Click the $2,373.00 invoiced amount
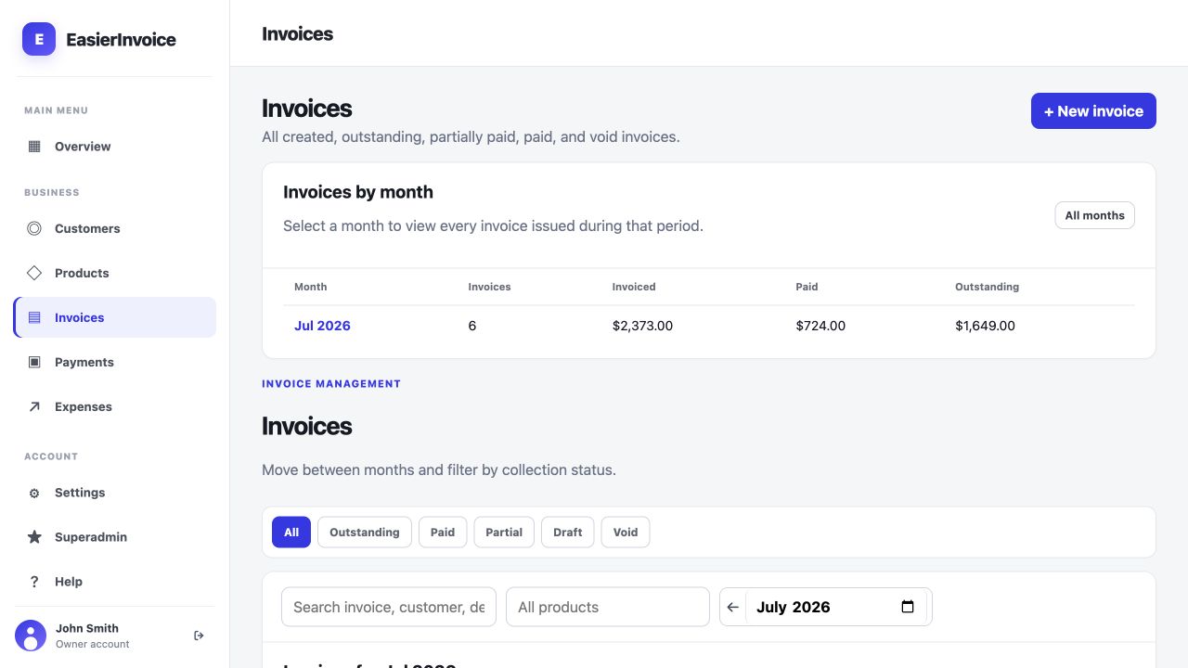 (642, 326)
